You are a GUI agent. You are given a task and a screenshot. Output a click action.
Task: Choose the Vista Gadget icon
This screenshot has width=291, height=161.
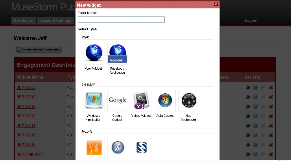coord(165,101)
